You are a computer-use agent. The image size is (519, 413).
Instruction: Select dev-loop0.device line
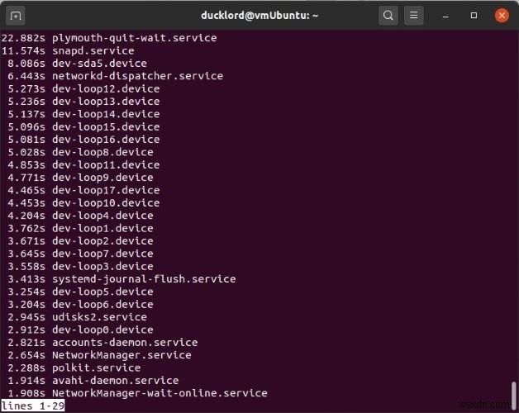(x=80, y=330)
